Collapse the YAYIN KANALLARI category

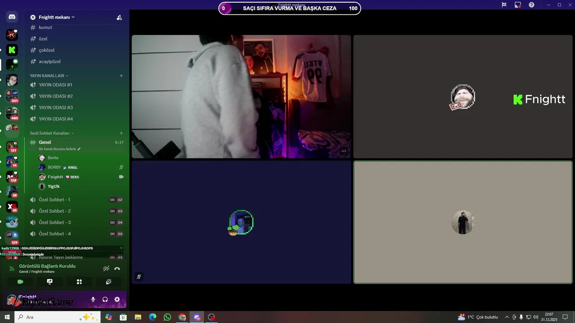click(49, 76)
